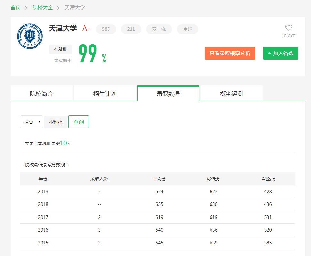The image size is (311, 256).
Task: Click the 省控线 column header
Action: point(268,179)
